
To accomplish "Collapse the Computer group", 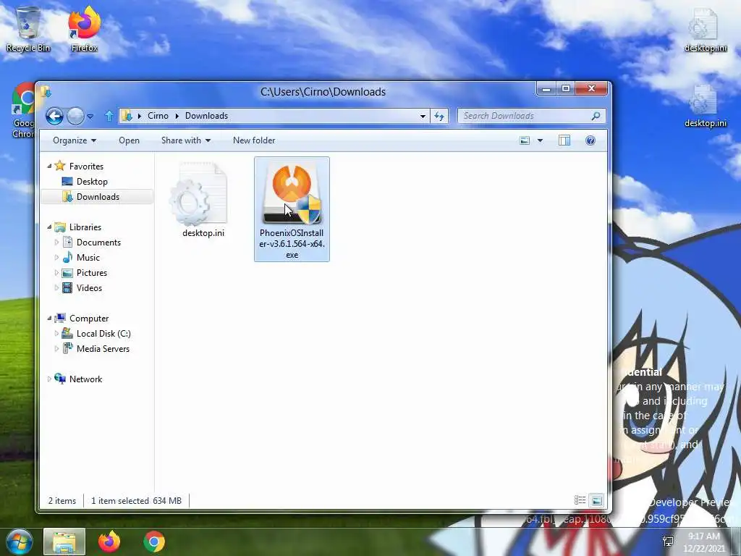I will [x=49, y=319].
